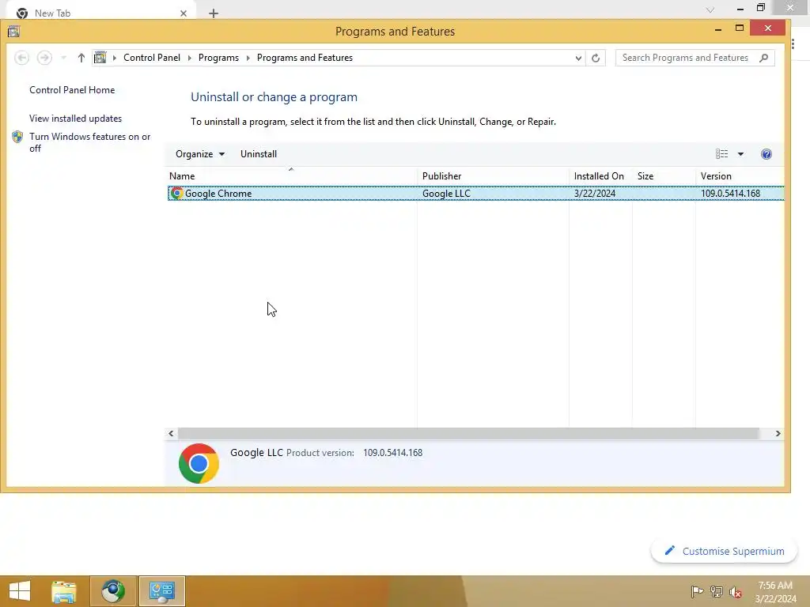Screen dimensions: 810x607
Task: Click version 109.0.5414.168 in the list
Action: 730,194
